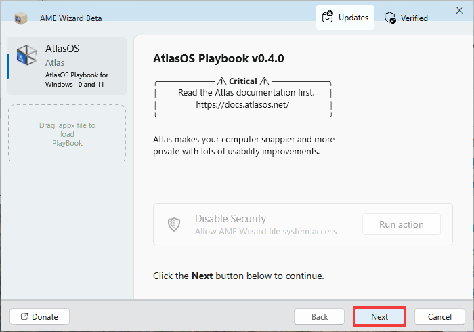
Task: Click the Donate external link icon
Action: coord(24,316)
